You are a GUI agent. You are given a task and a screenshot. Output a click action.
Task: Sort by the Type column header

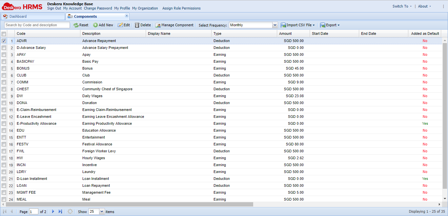point(244,33)
